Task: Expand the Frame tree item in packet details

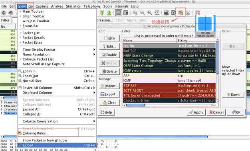Action: point(2,102)
